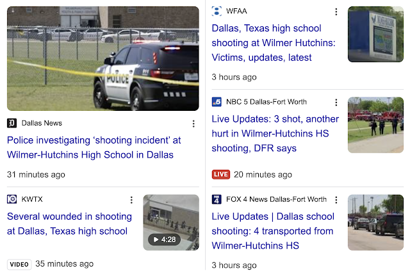
Task: Open the Dallas News publisher logo icon
Action: [12, 123]
